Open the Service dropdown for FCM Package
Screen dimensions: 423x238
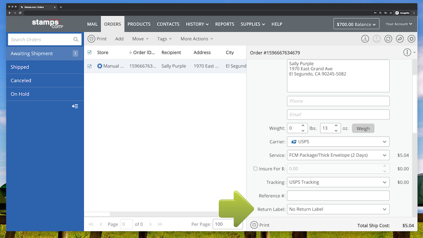point(338,155)
